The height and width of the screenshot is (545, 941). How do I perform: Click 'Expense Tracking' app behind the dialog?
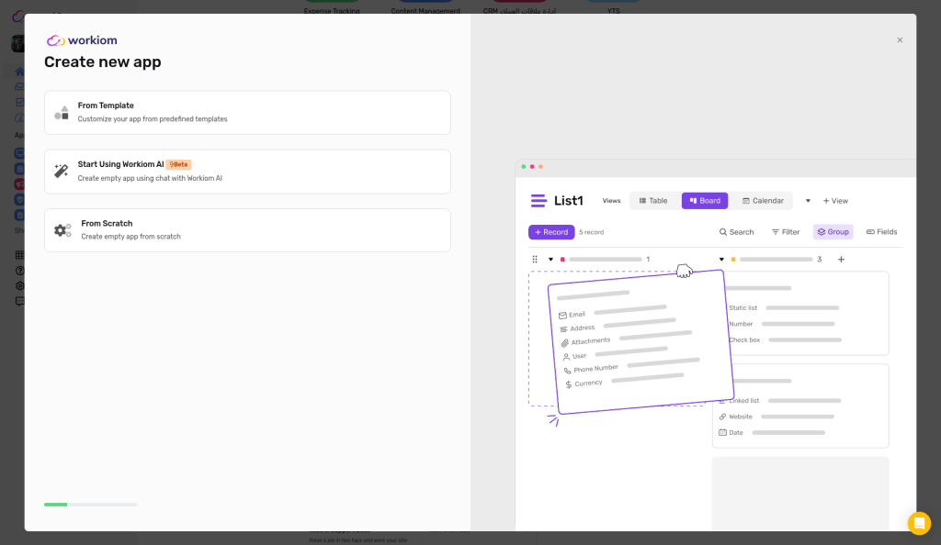[x=332, y=11]
